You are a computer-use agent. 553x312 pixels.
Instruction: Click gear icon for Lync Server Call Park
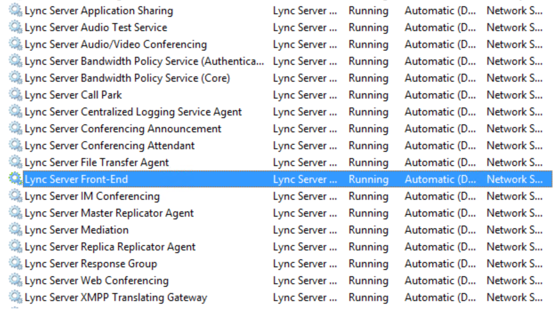(x=15, y=95)
